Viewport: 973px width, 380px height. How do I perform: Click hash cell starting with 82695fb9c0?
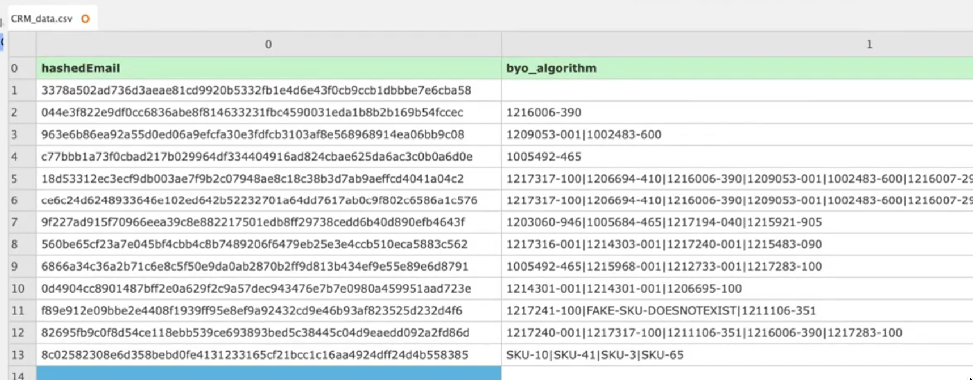[269, 333]
